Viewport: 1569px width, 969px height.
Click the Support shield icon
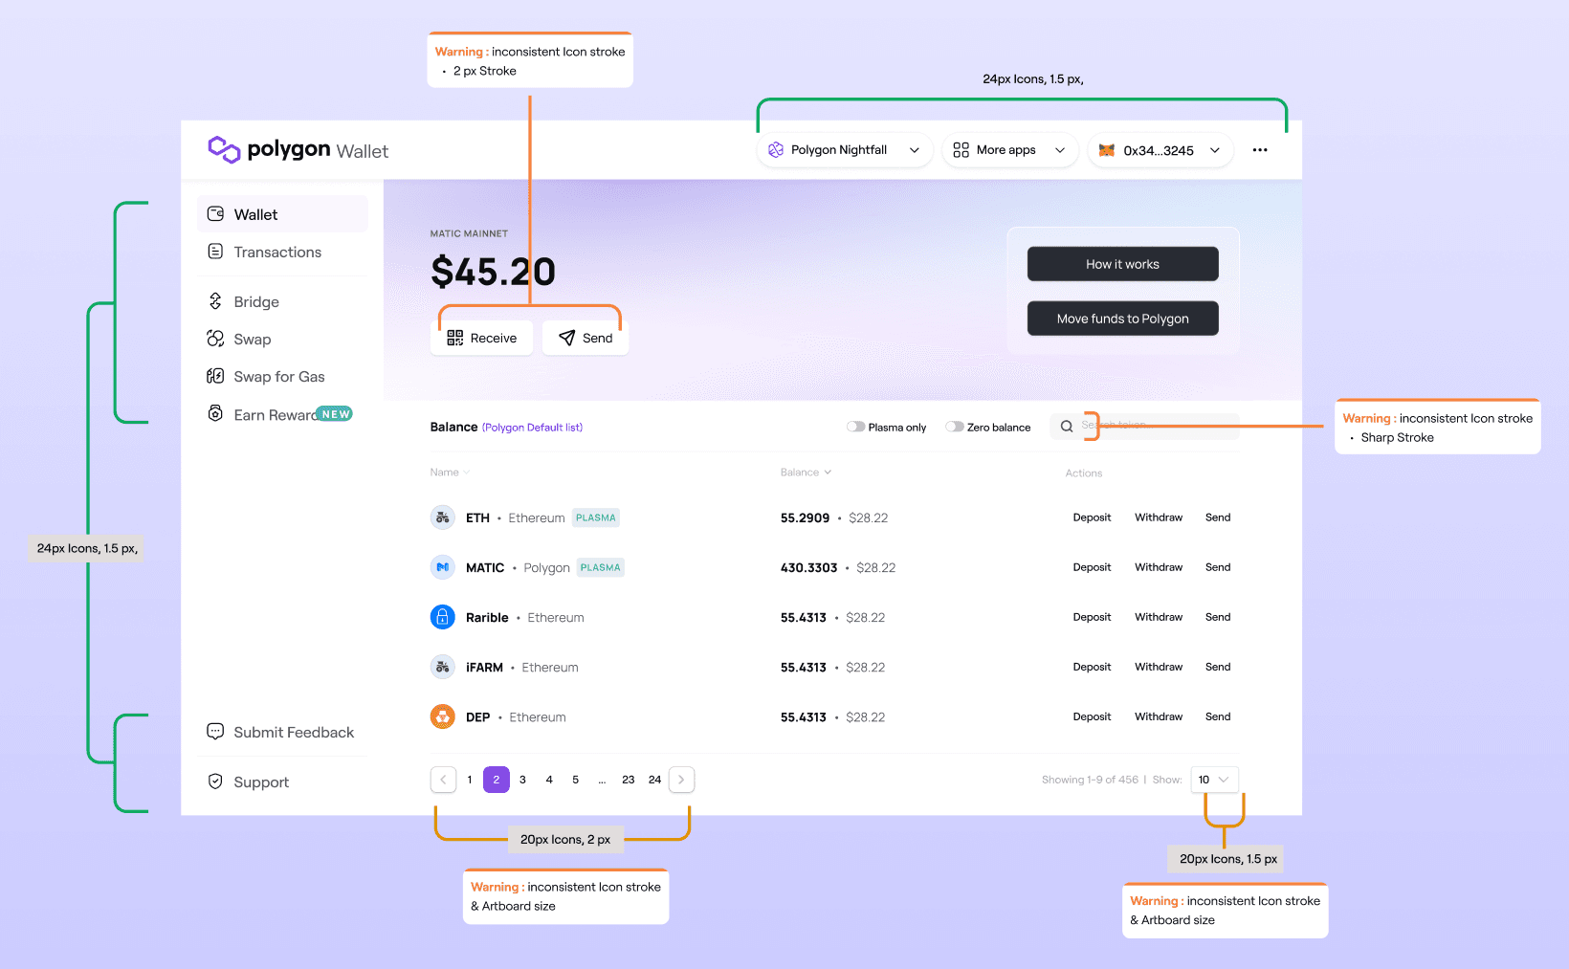215,782
